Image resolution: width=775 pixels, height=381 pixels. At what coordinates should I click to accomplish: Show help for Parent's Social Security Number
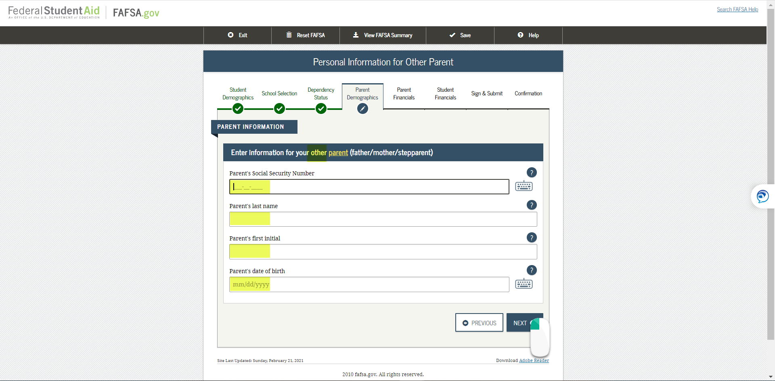pos(532,172)
